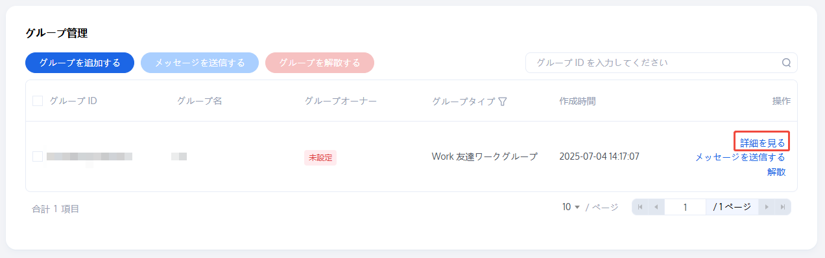Toggle the select-all header checkbox
This screenshot has height=258, width=825.
coord(38,101)
